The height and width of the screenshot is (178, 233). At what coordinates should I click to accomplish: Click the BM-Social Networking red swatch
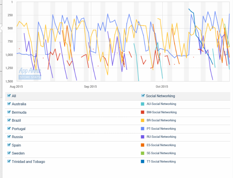143,112
